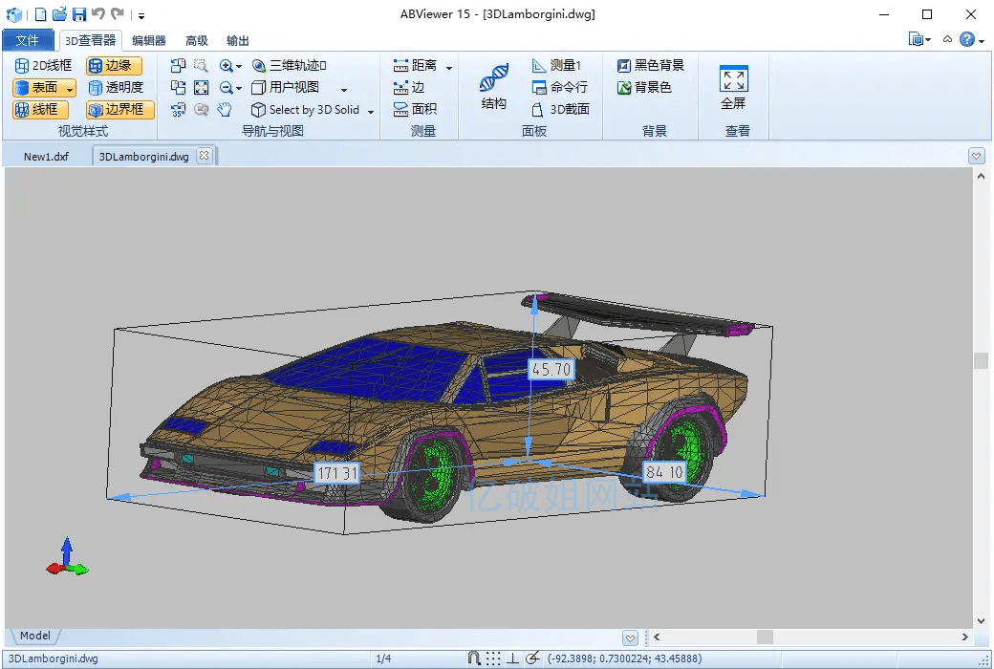Toggle the 边界框 bounding box display
Image resolution: width=994 pixels, height=669 pixels.
[119, 110]
